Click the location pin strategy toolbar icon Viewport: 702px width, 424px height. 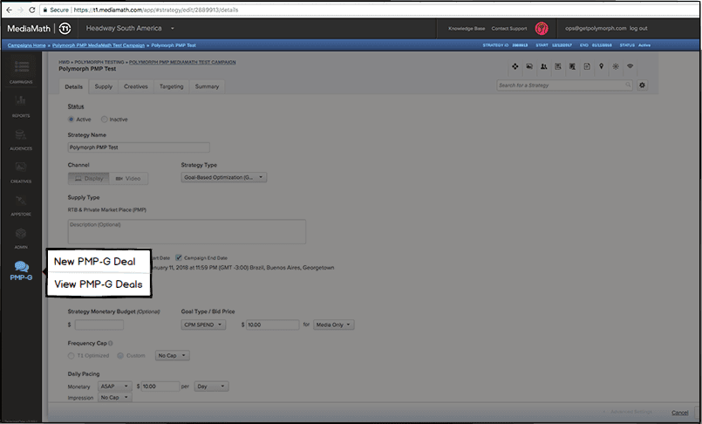[x=601, y=66]
